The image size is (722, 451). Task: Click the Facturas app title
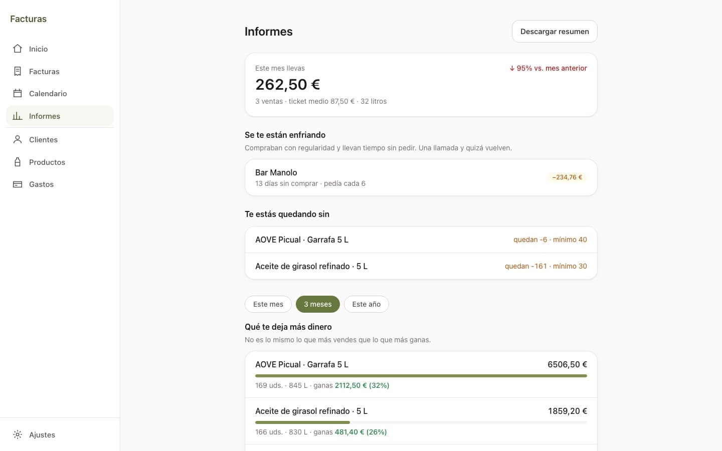coord(28,19)
